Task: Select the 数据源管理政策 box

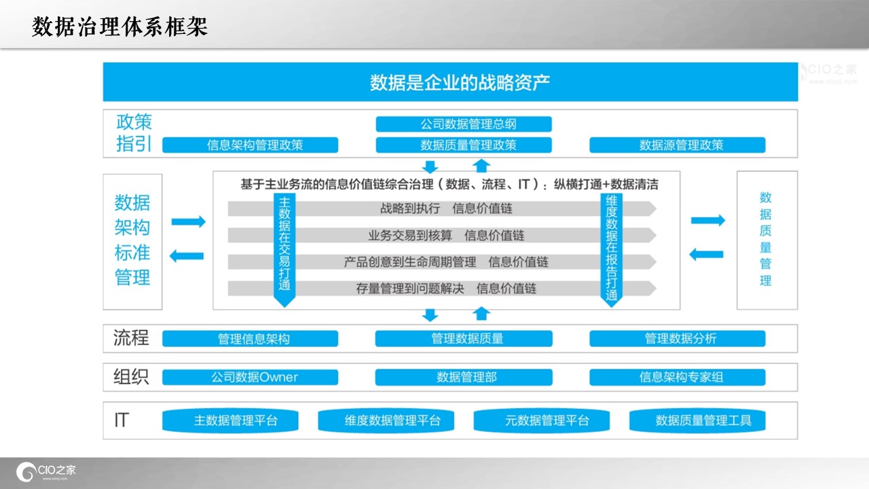Action: (x=678, y=145)
